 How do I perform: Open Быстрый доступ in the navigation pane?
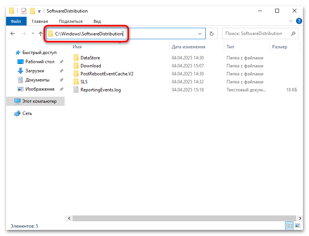[40, 53]
